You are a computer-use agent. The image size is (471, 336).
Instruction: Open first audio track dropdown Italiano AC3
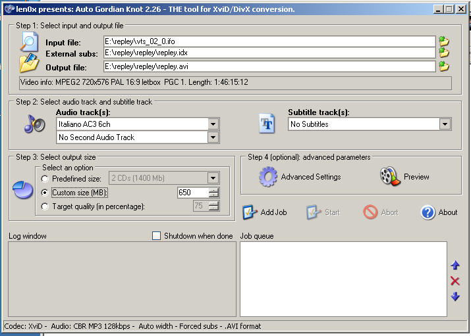(213, 124)
